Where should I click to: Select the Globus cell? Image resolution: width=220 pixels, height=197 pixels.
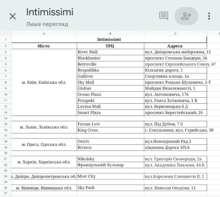tap(110, 88)
